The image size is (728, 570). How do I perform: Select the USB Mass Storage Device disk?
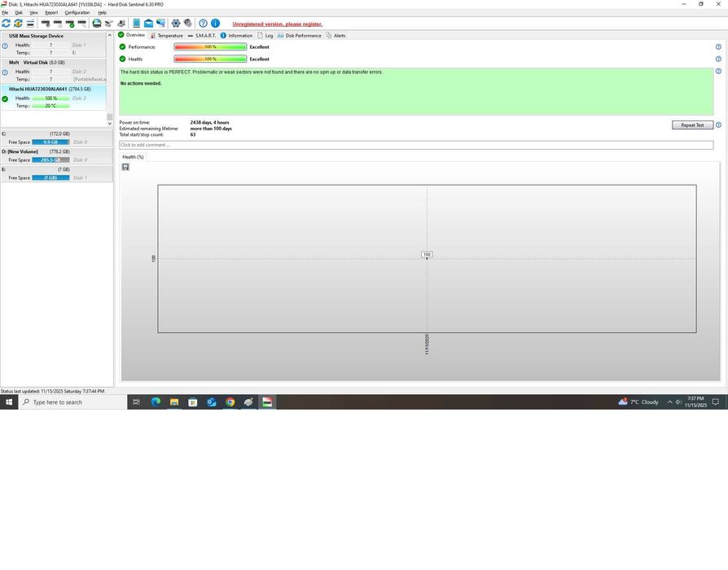54,45
